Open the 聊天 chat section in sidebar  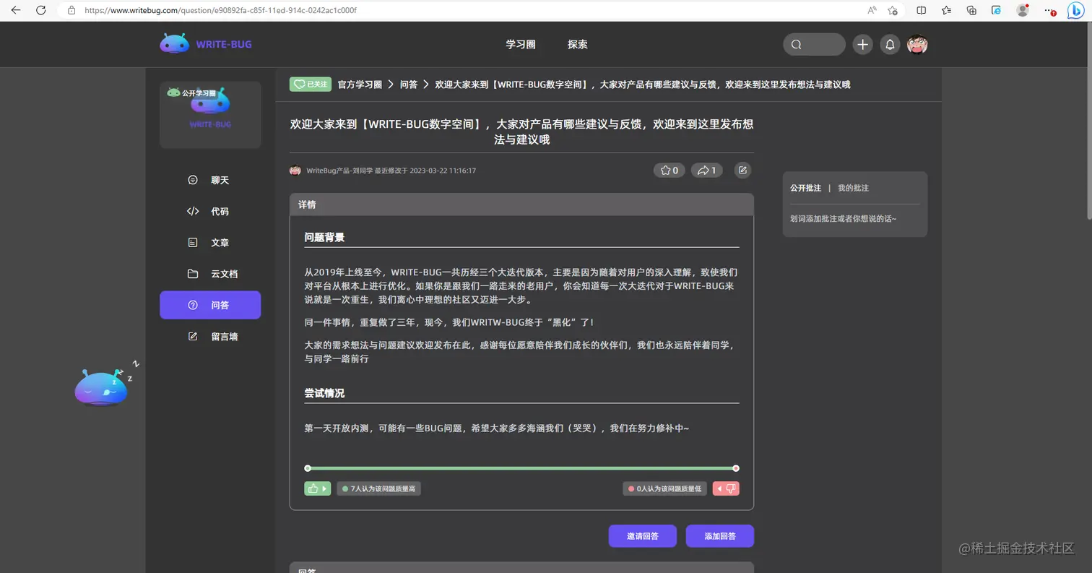click(209, 180)
